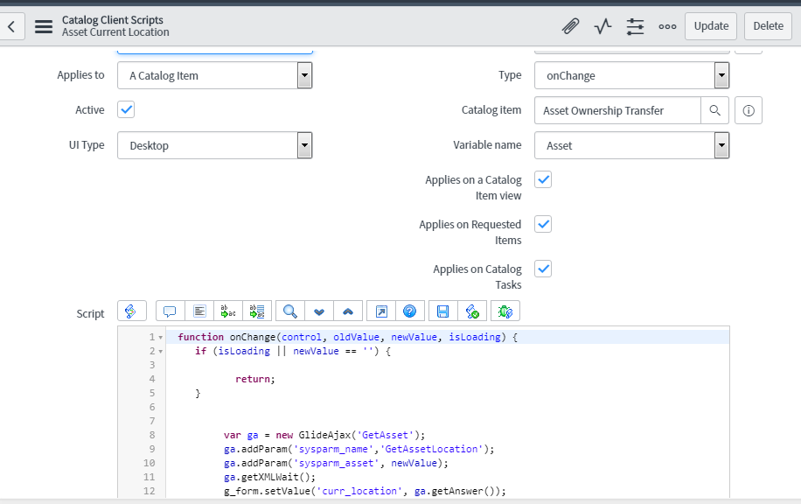
Task: Open Catalog item lookup magnifier
Action: (x=714, y=110)
